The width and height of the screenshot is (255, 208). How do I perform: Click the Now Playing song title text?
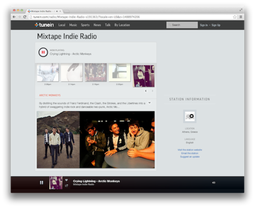[x=70, y=54]
